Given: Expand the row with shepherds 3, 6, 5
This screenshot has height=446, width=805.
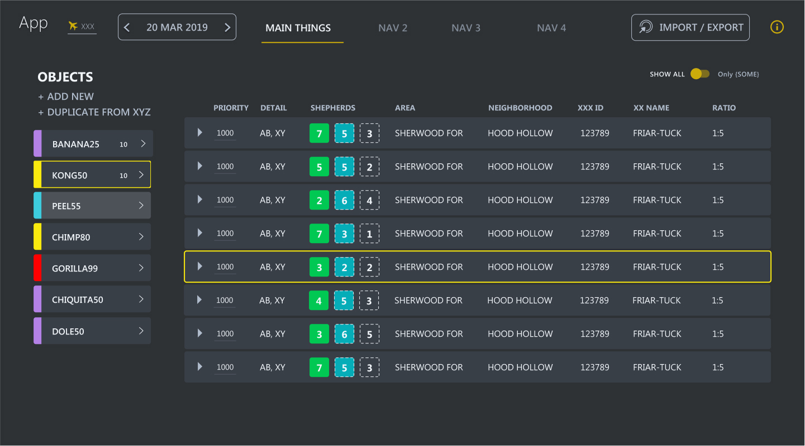Looking at the screenshot, I should pos(200,333).
